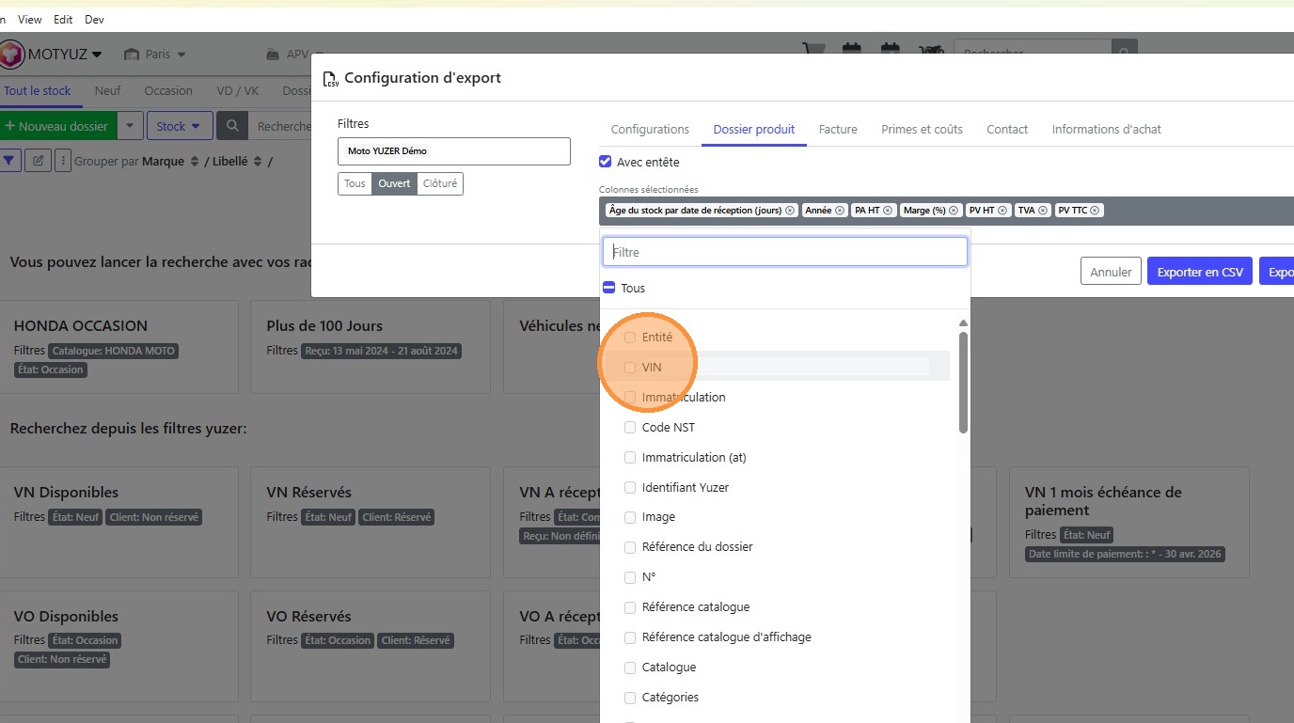Click the Moto YUZER Démo filter field
The image size is (1294, 723).
454,151
